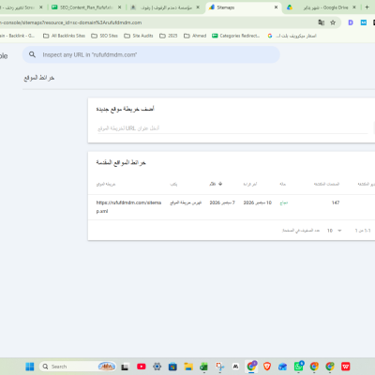Click the blue M extension icon

tap(364, 22)
